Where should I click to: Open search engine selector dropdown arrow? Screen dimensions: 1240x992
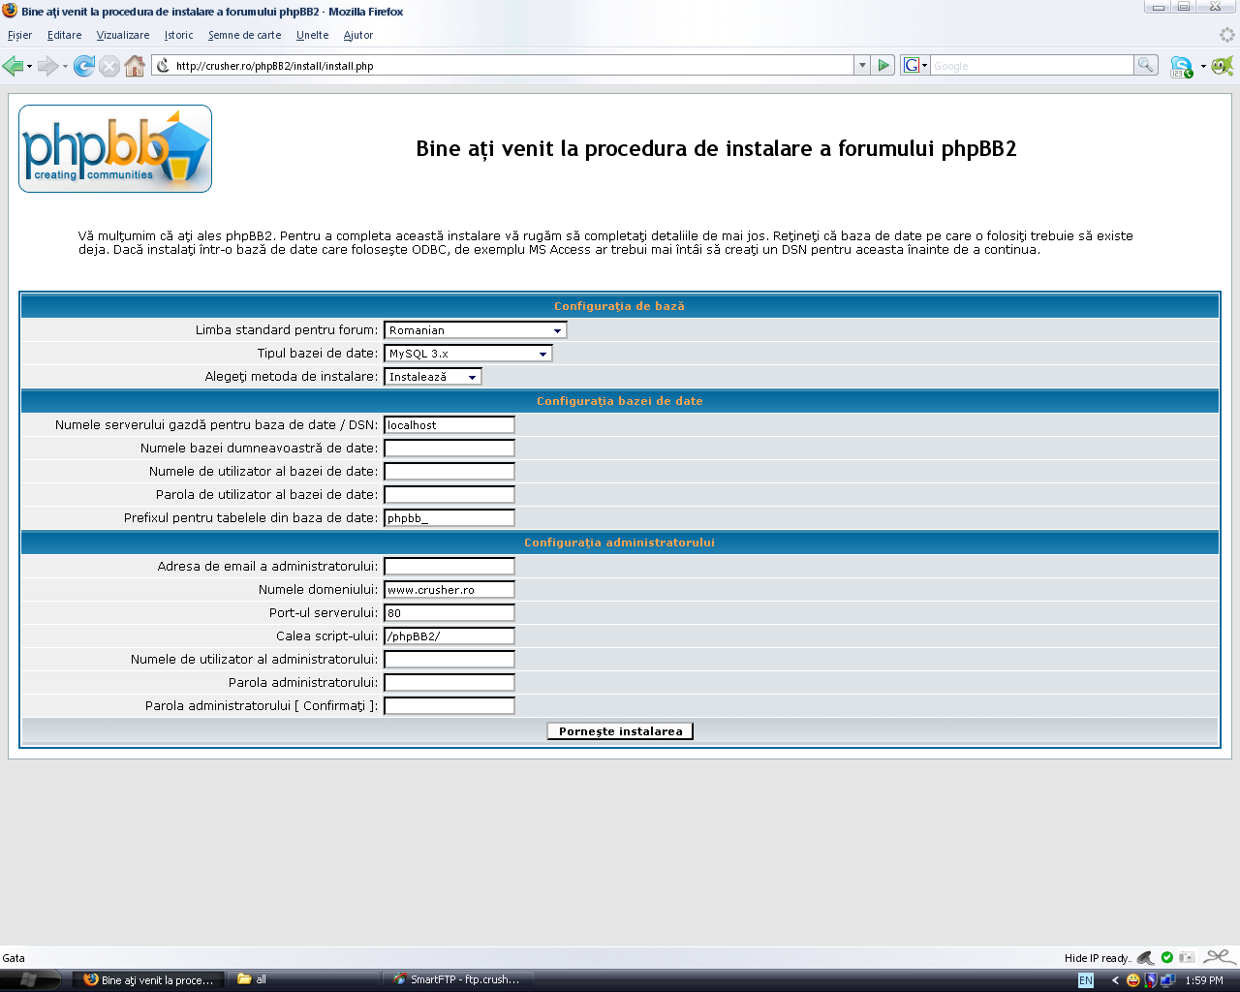pyautogui.click(x=924, y=65)
